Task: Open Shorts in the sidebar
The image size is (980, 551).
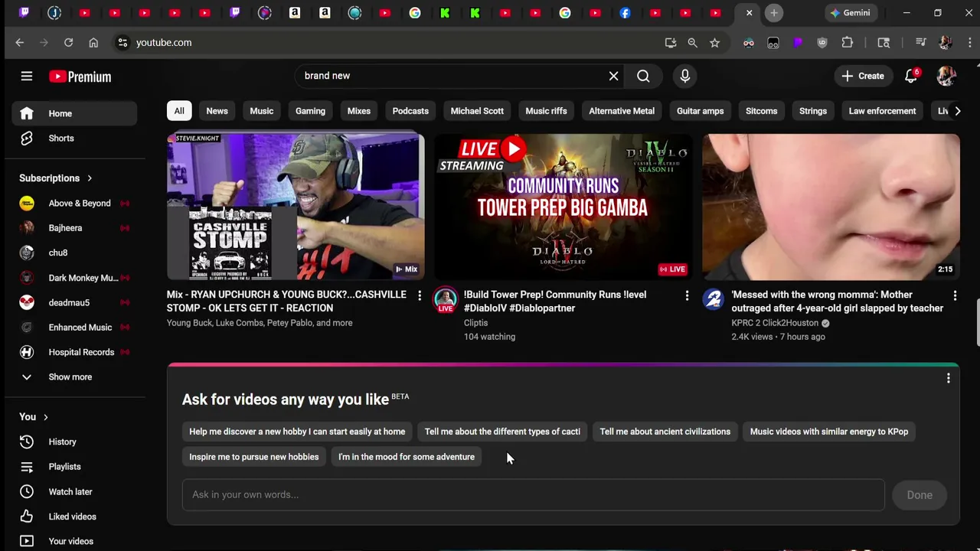Action: coord(74,139)
